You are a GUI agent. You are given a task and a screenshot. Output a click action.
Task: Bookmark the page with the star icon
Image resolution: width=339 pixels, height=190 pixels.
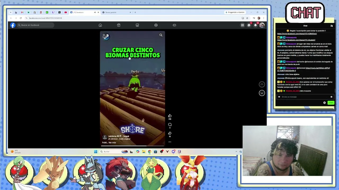(x=247, y=18)
